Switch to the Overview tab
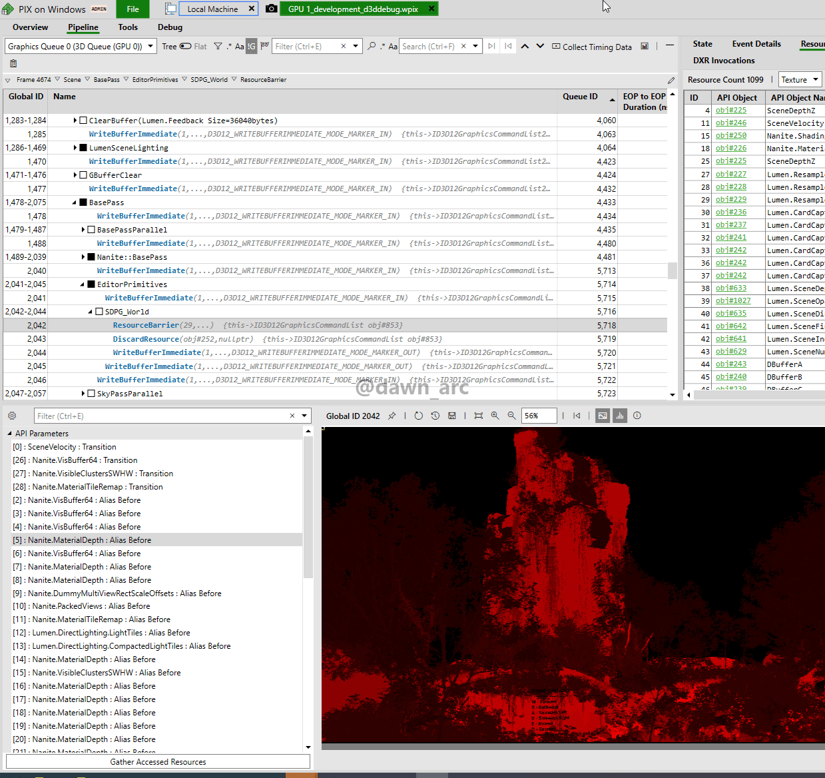This screenshot has width=825, height=778. [30, 27]
